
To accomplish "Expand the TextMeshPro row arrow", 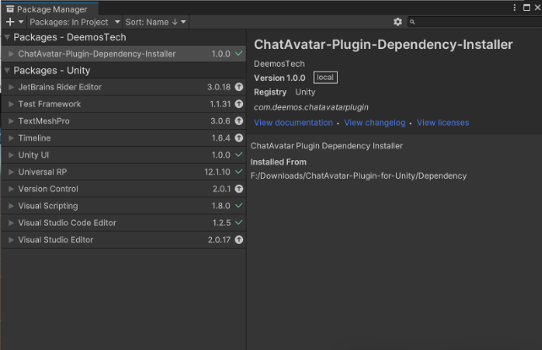I will point(11,121).
